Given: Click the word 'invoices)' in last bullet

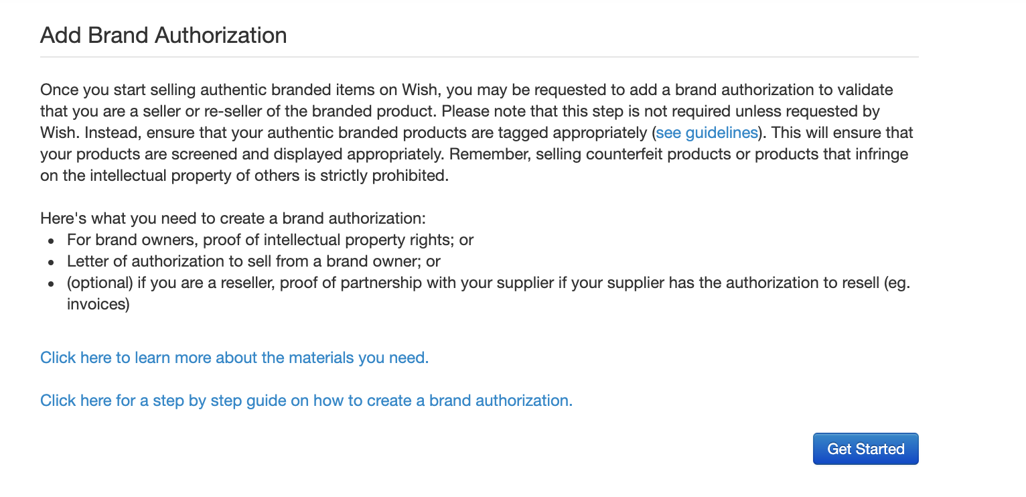Looking at the screenshot, I should (98, 304).
